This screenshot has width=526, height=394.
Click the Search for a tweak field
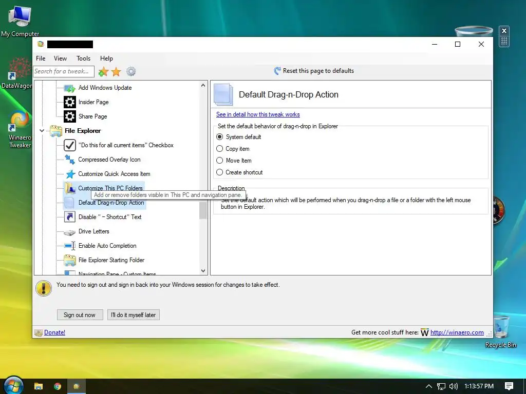[64, 71]
